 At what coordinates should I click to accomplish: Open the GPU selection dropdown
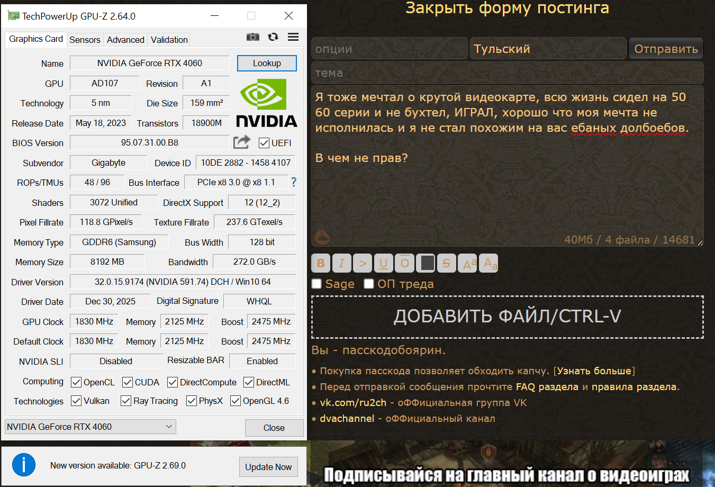90,427
